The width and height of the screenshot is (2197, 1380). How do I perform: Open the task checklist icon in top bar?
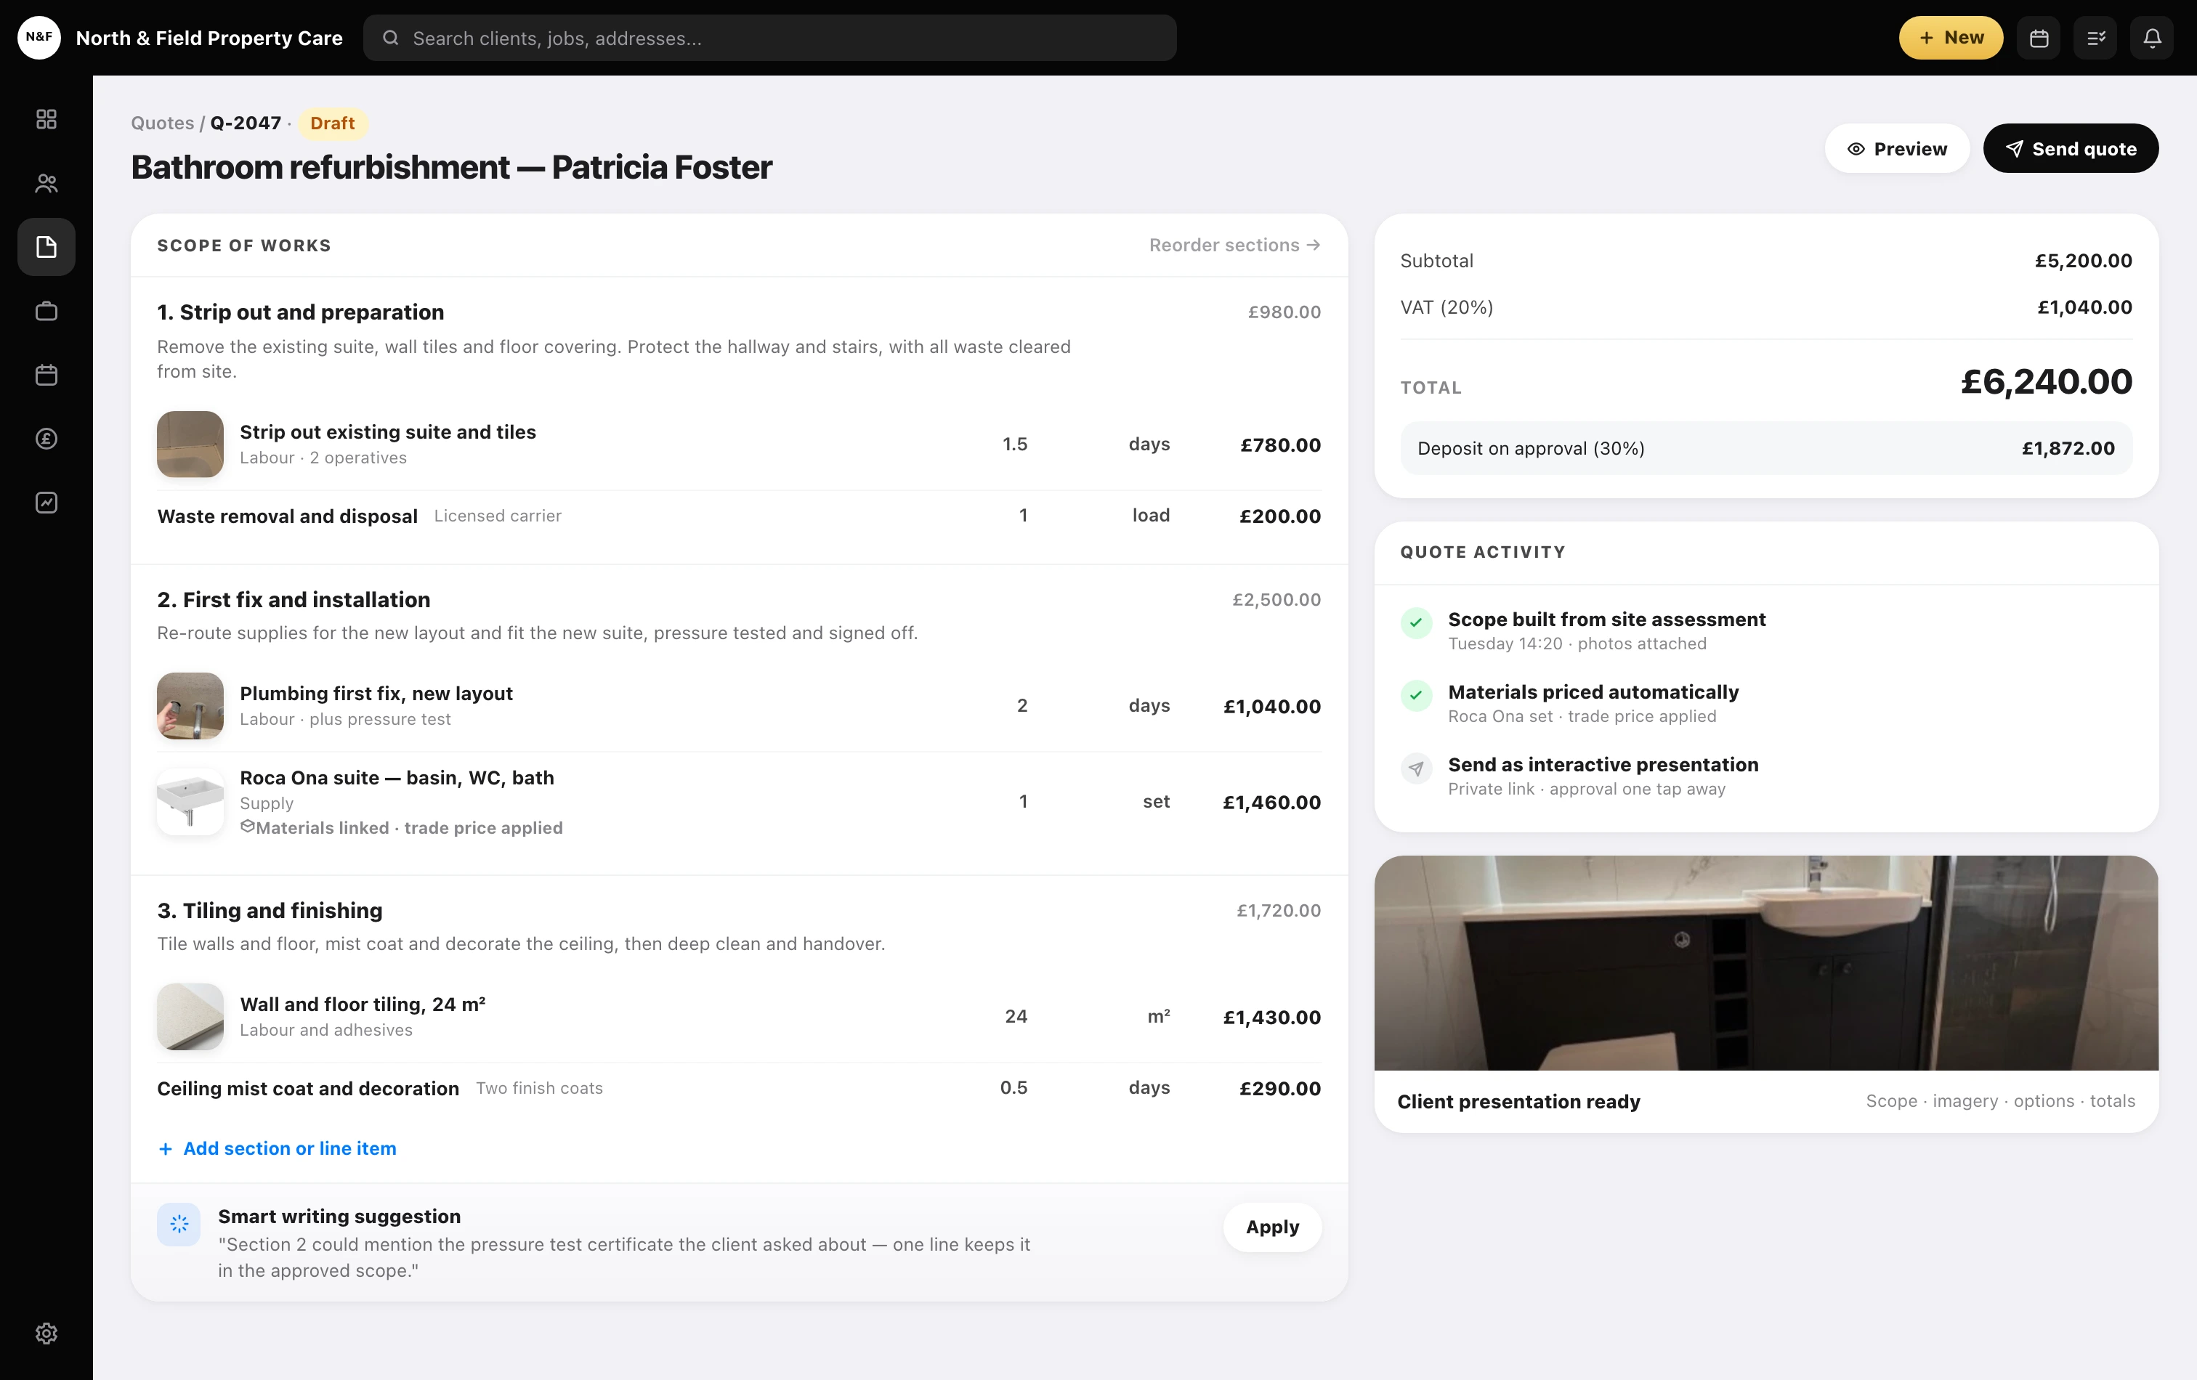2096,37
